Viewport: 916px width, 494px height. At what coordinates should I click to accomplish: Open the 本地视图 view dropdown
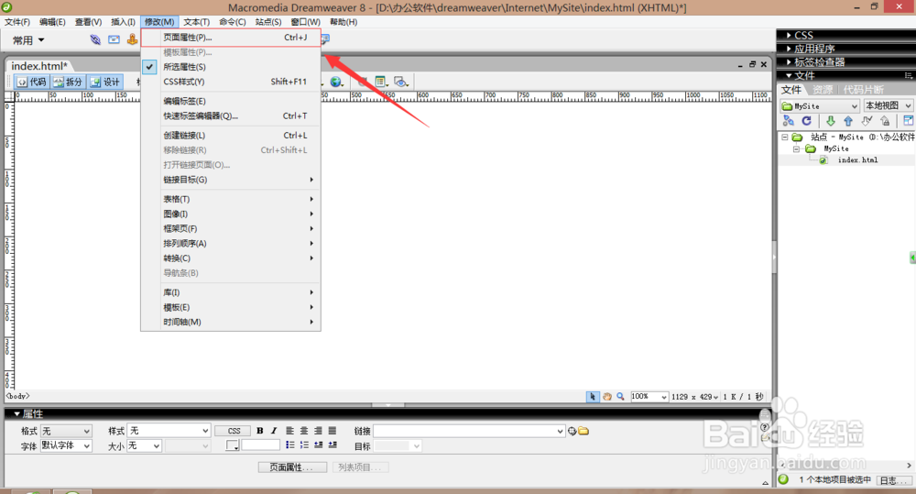click(x=888, y=105)
